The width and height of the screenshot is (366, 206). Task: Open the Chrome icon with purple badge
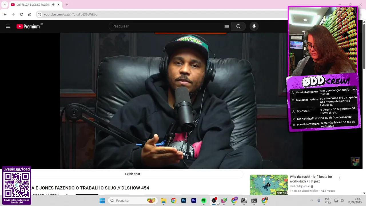tap(234, 201)
